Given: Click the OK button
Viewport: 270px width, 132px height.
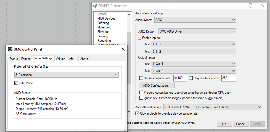Looking at the screenshot, I should [224, 124].
